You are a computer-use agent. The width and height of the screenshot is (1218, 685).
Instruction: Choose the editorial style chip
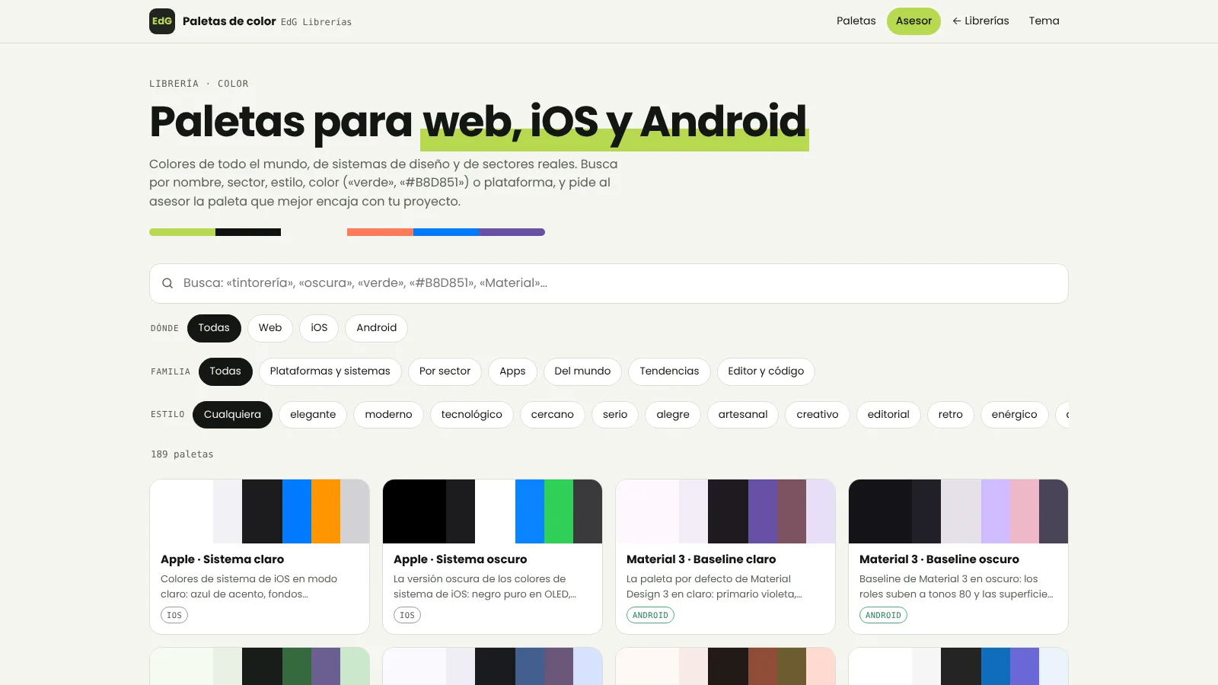pyautogui.click(x=888, y=415)
